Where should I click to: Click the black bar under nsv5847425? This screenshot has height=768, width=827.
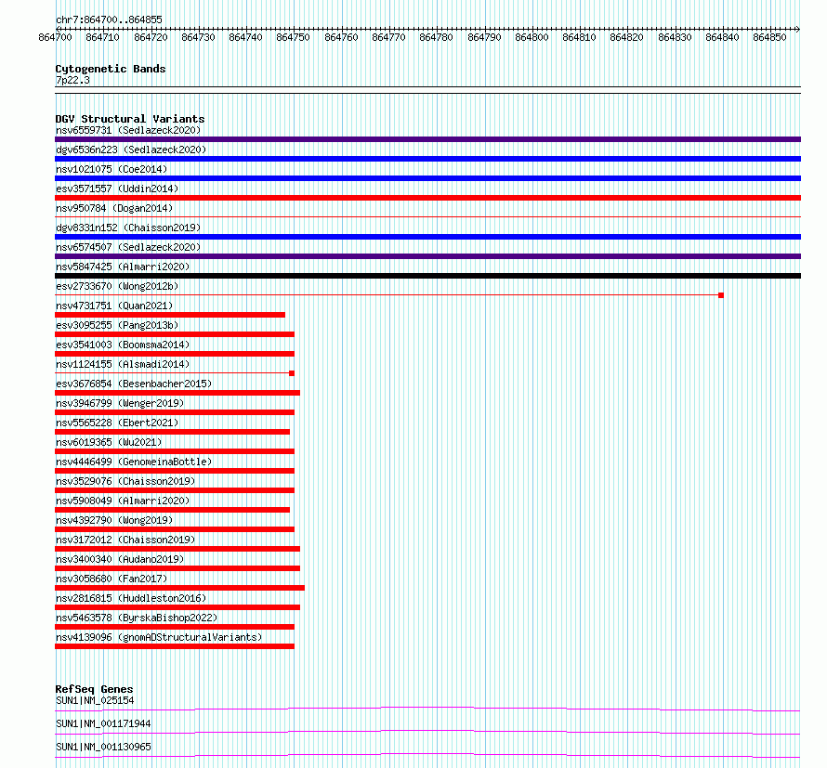tap(427, 276)
